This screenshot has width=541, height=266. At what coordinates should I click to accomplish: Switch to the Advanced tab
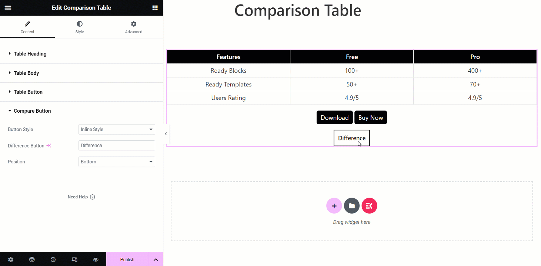coord(134,27)
